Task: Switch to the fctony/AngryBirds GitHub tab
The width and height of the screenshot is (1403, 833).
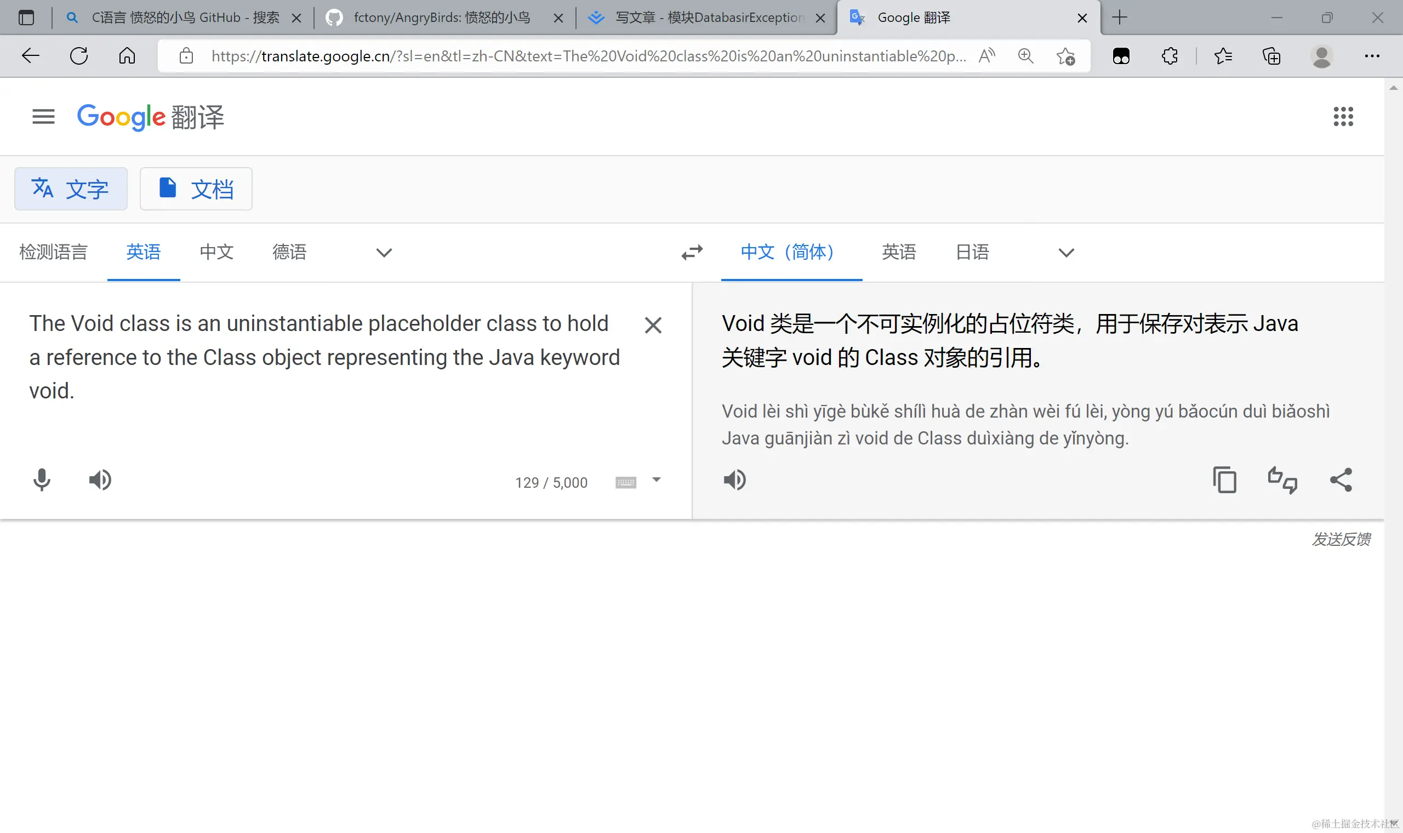Action: (x=442, y=18)
